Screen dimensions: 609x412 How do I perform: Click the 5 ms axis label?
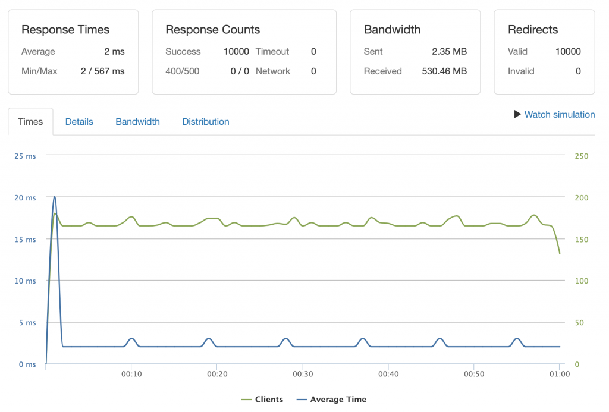click(x=27, y=323)
